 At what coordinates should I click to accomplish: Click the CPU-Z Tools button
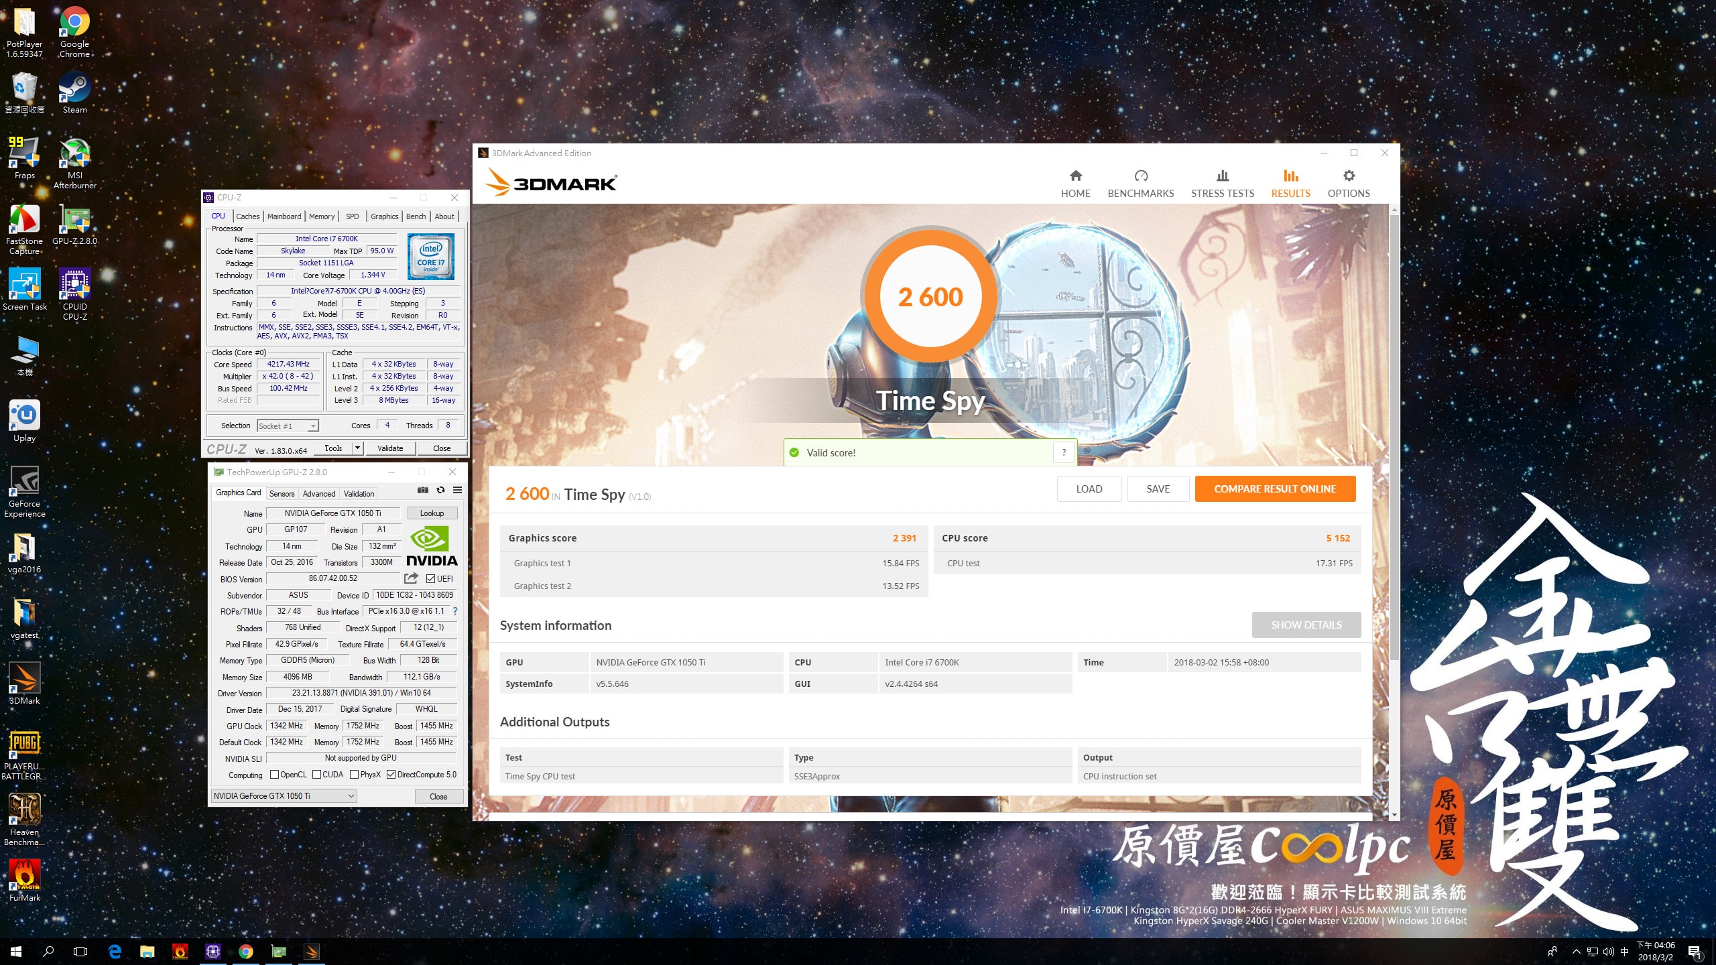333,448
